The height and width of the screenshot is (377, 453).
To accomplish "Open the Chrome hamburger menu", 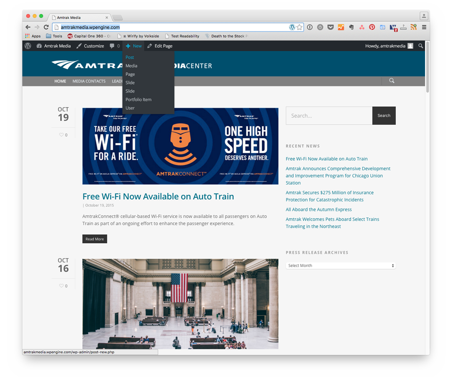I will tap(424, 27).
